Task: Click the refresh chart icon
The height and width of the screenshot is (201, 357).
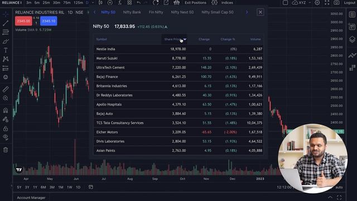Action: 156,3
